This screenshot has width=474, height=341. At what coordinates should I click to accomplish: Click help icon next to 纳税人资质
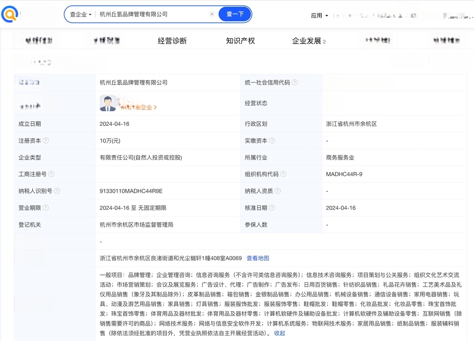click(x=278, y=191)
